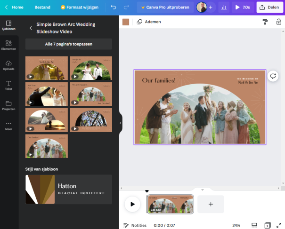Open the Tekst sidebar tab
Viewport: 285px width, 229px height.
[8, 86]
